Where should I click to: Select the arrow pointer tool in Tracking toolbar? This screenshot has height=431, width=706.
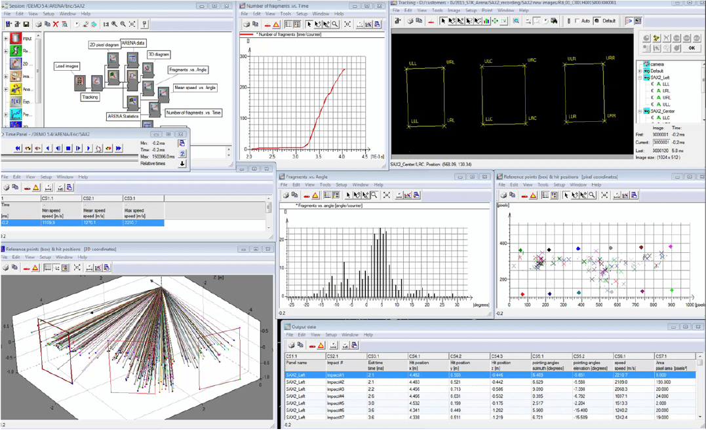pyautogui.click(x=443, y=21)
